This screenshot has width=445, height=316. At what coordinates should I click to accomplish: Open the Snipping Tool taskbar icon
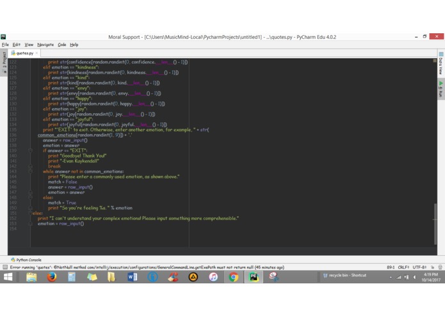pos(274,276)
